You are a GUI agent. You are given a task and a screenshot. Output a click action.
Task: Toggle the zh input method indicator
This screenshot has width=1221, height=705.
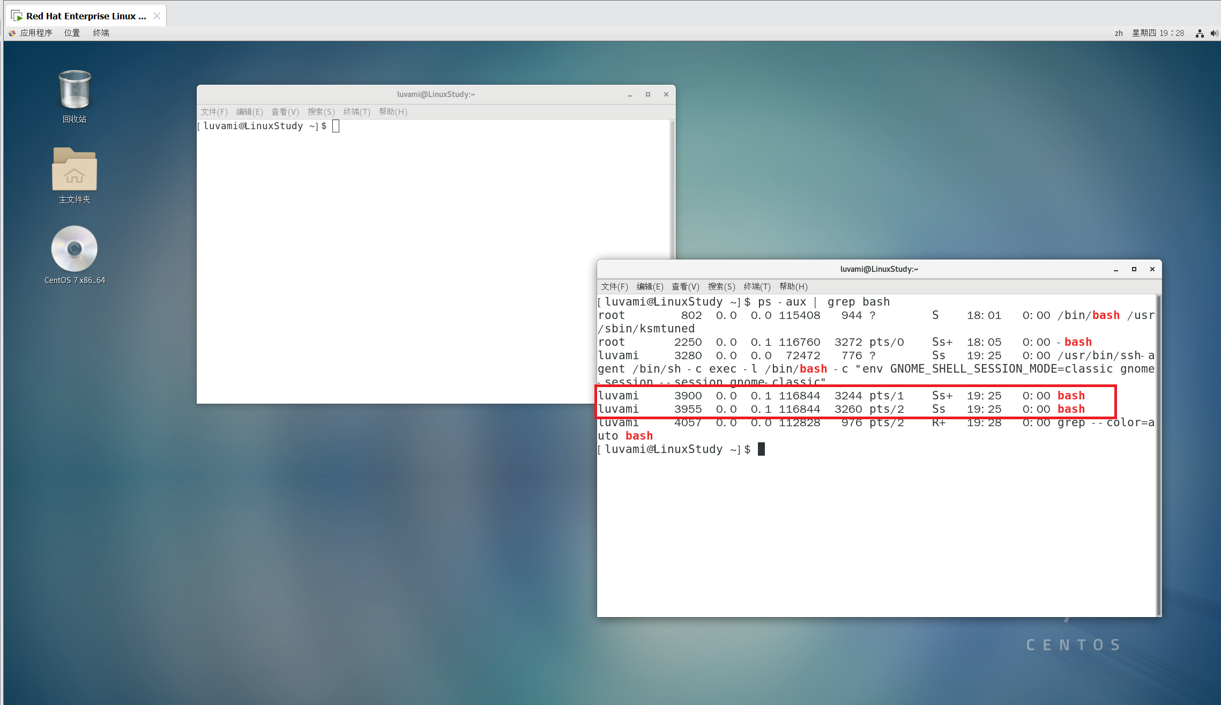click(1119, 33)
